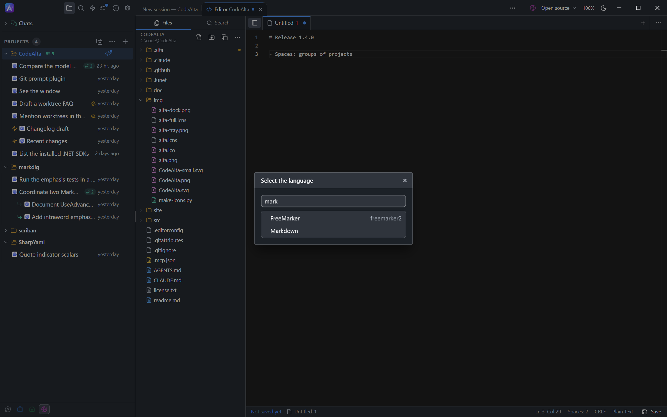Viewport: 667px width, 417px height.
Task: Select the orbit space icon at bottom left
Action: click(8, 409)
